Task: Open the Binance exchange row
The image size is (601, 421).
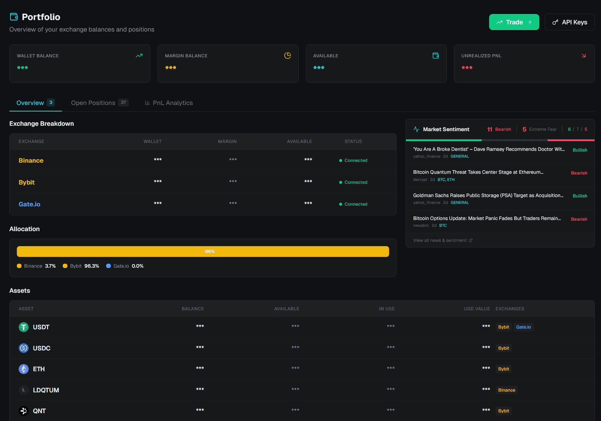Action: click(203, 161)
